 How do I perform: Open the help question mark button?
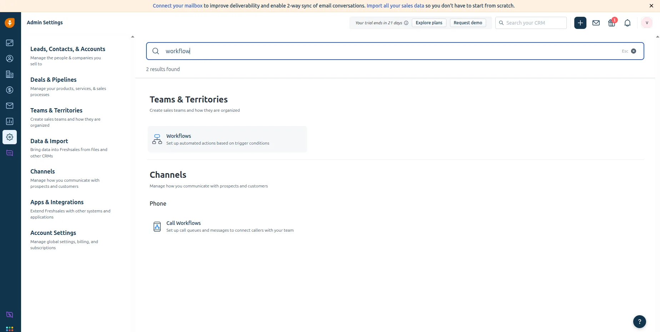[x=640, y=321]
